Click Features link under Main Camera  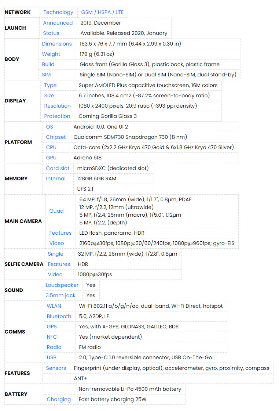tap(60, 233)
